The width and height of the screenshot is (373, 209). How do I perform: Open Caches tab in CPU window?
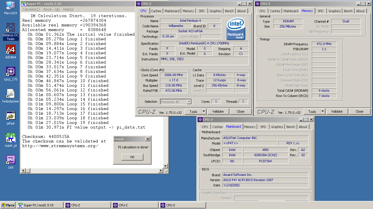click(x=156, y=11)
